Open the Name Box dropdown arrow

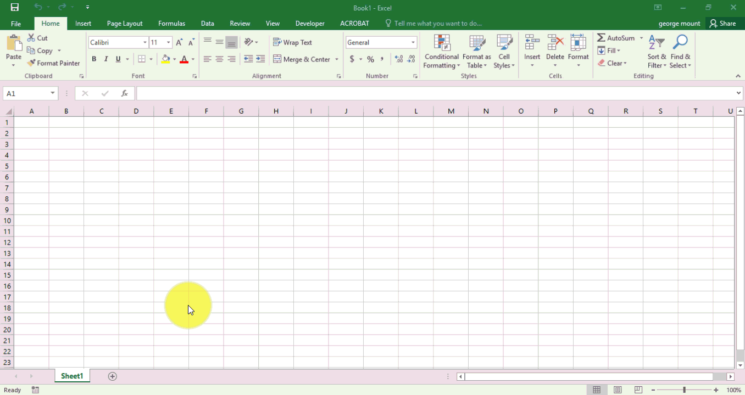coord(53,93)
